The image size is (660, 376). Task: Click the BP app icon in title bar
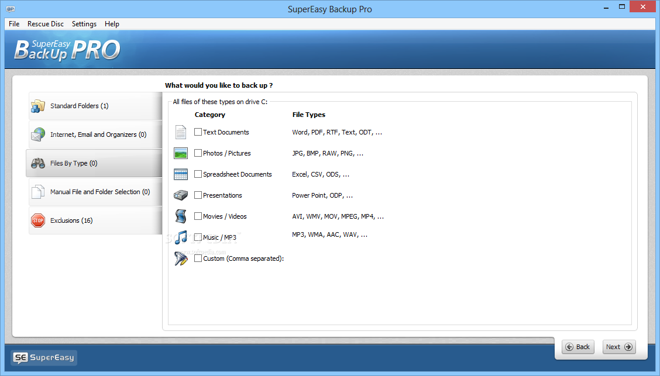(x=11, y=9)
